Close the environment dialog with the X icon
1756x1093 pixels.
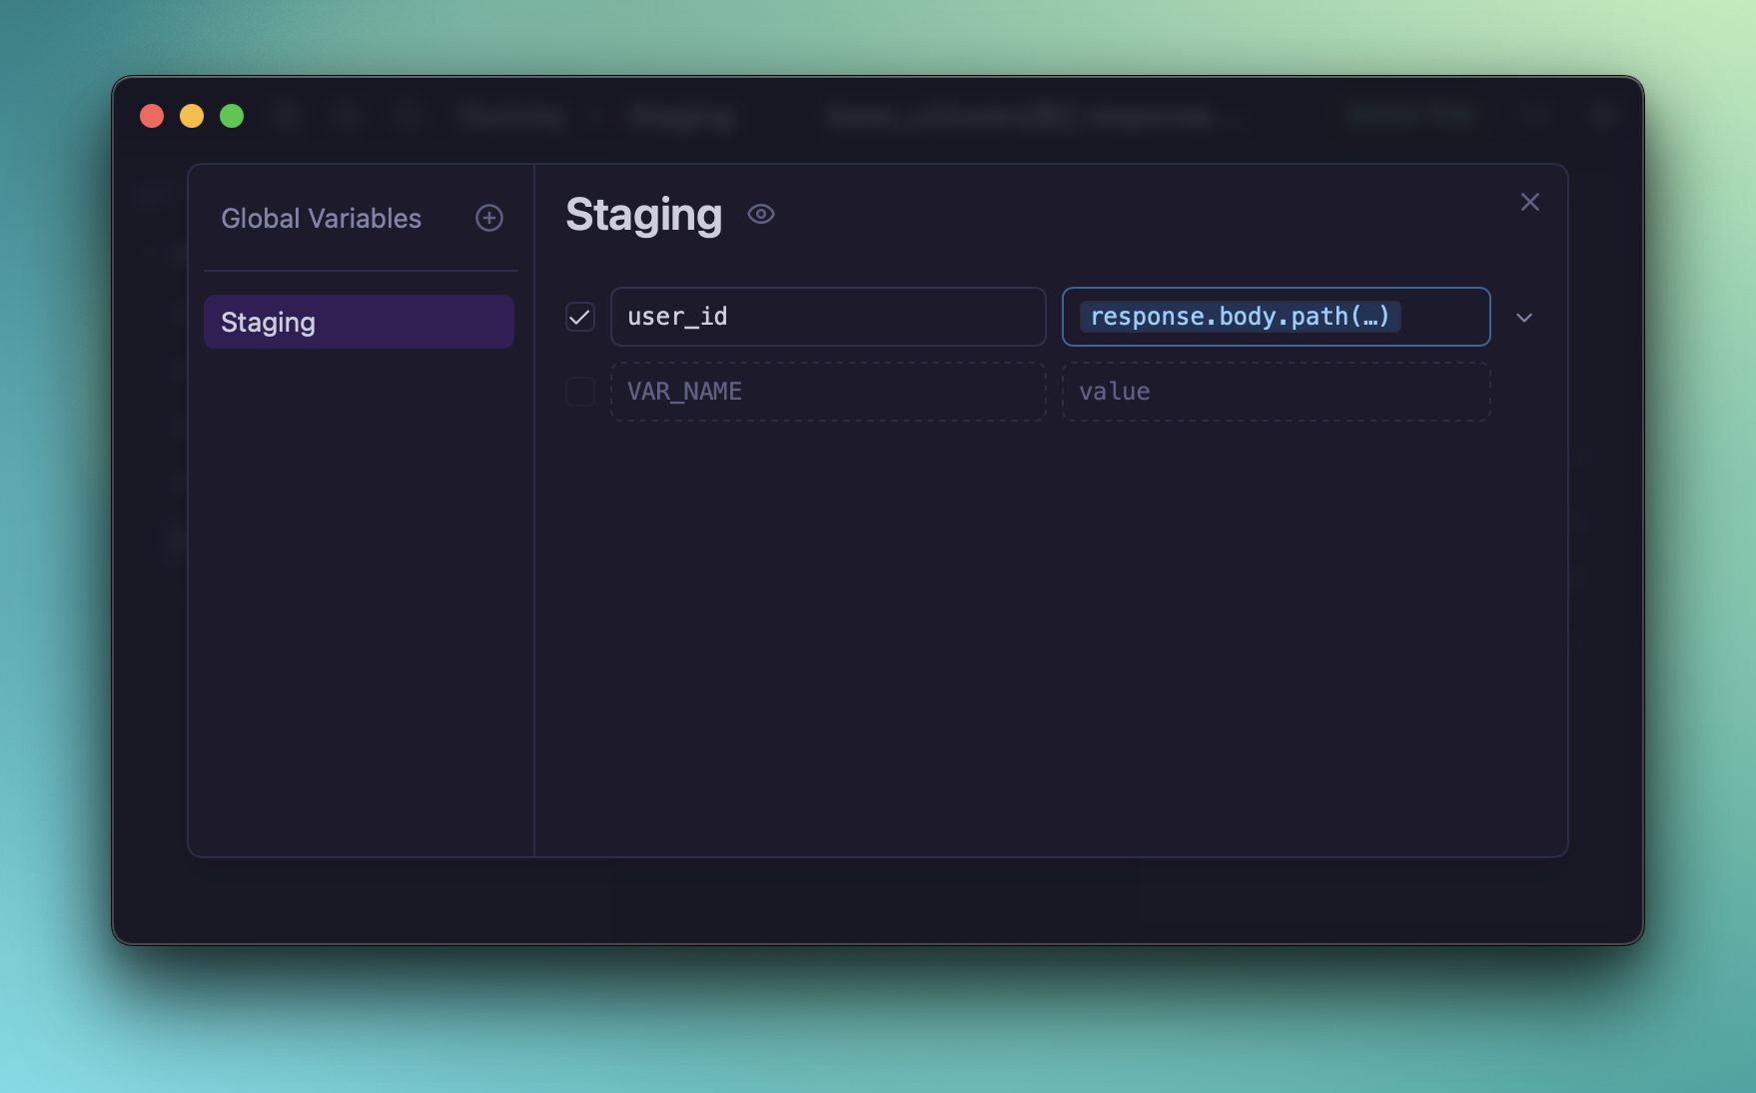click(1529, 202)
